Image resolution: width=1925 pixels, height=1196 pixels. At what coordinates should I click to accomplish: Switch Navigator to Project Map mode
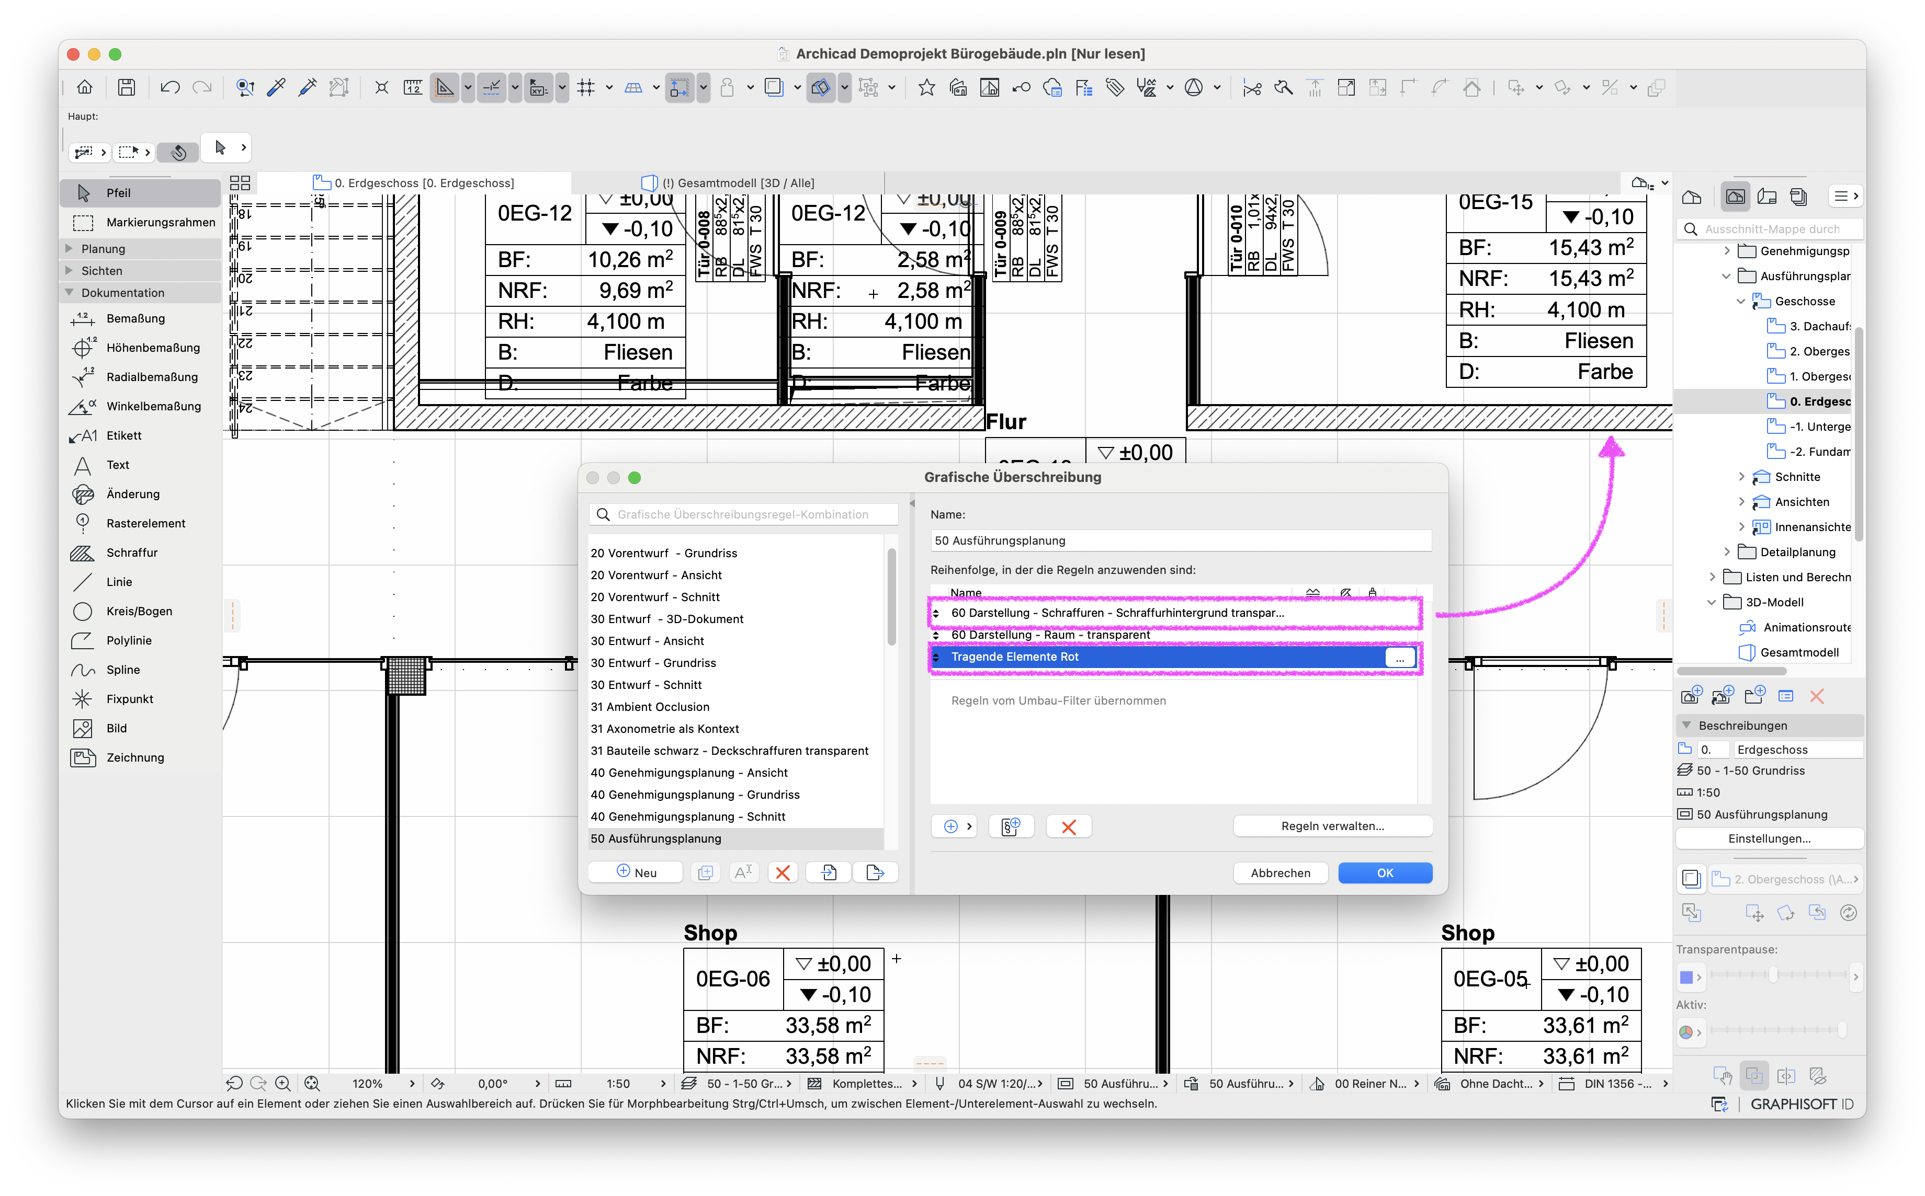coord(1692,196)
